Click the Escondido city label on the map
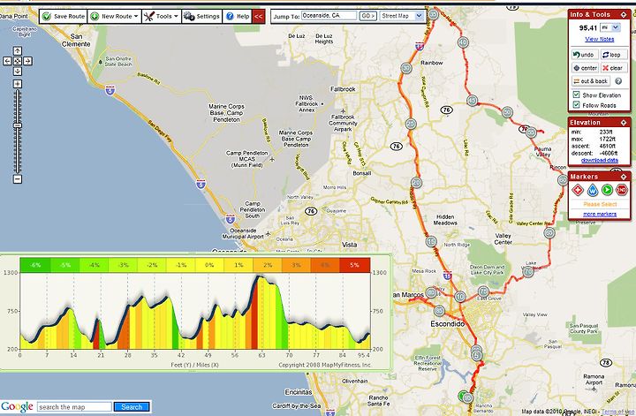This screenshot has width=636, height=416. (x=447, y=324)
